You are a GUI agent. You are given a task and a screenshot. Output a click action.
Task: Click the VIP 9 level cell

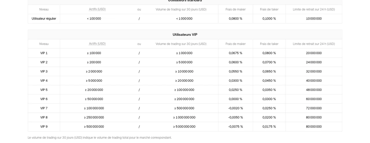point(44,127)
